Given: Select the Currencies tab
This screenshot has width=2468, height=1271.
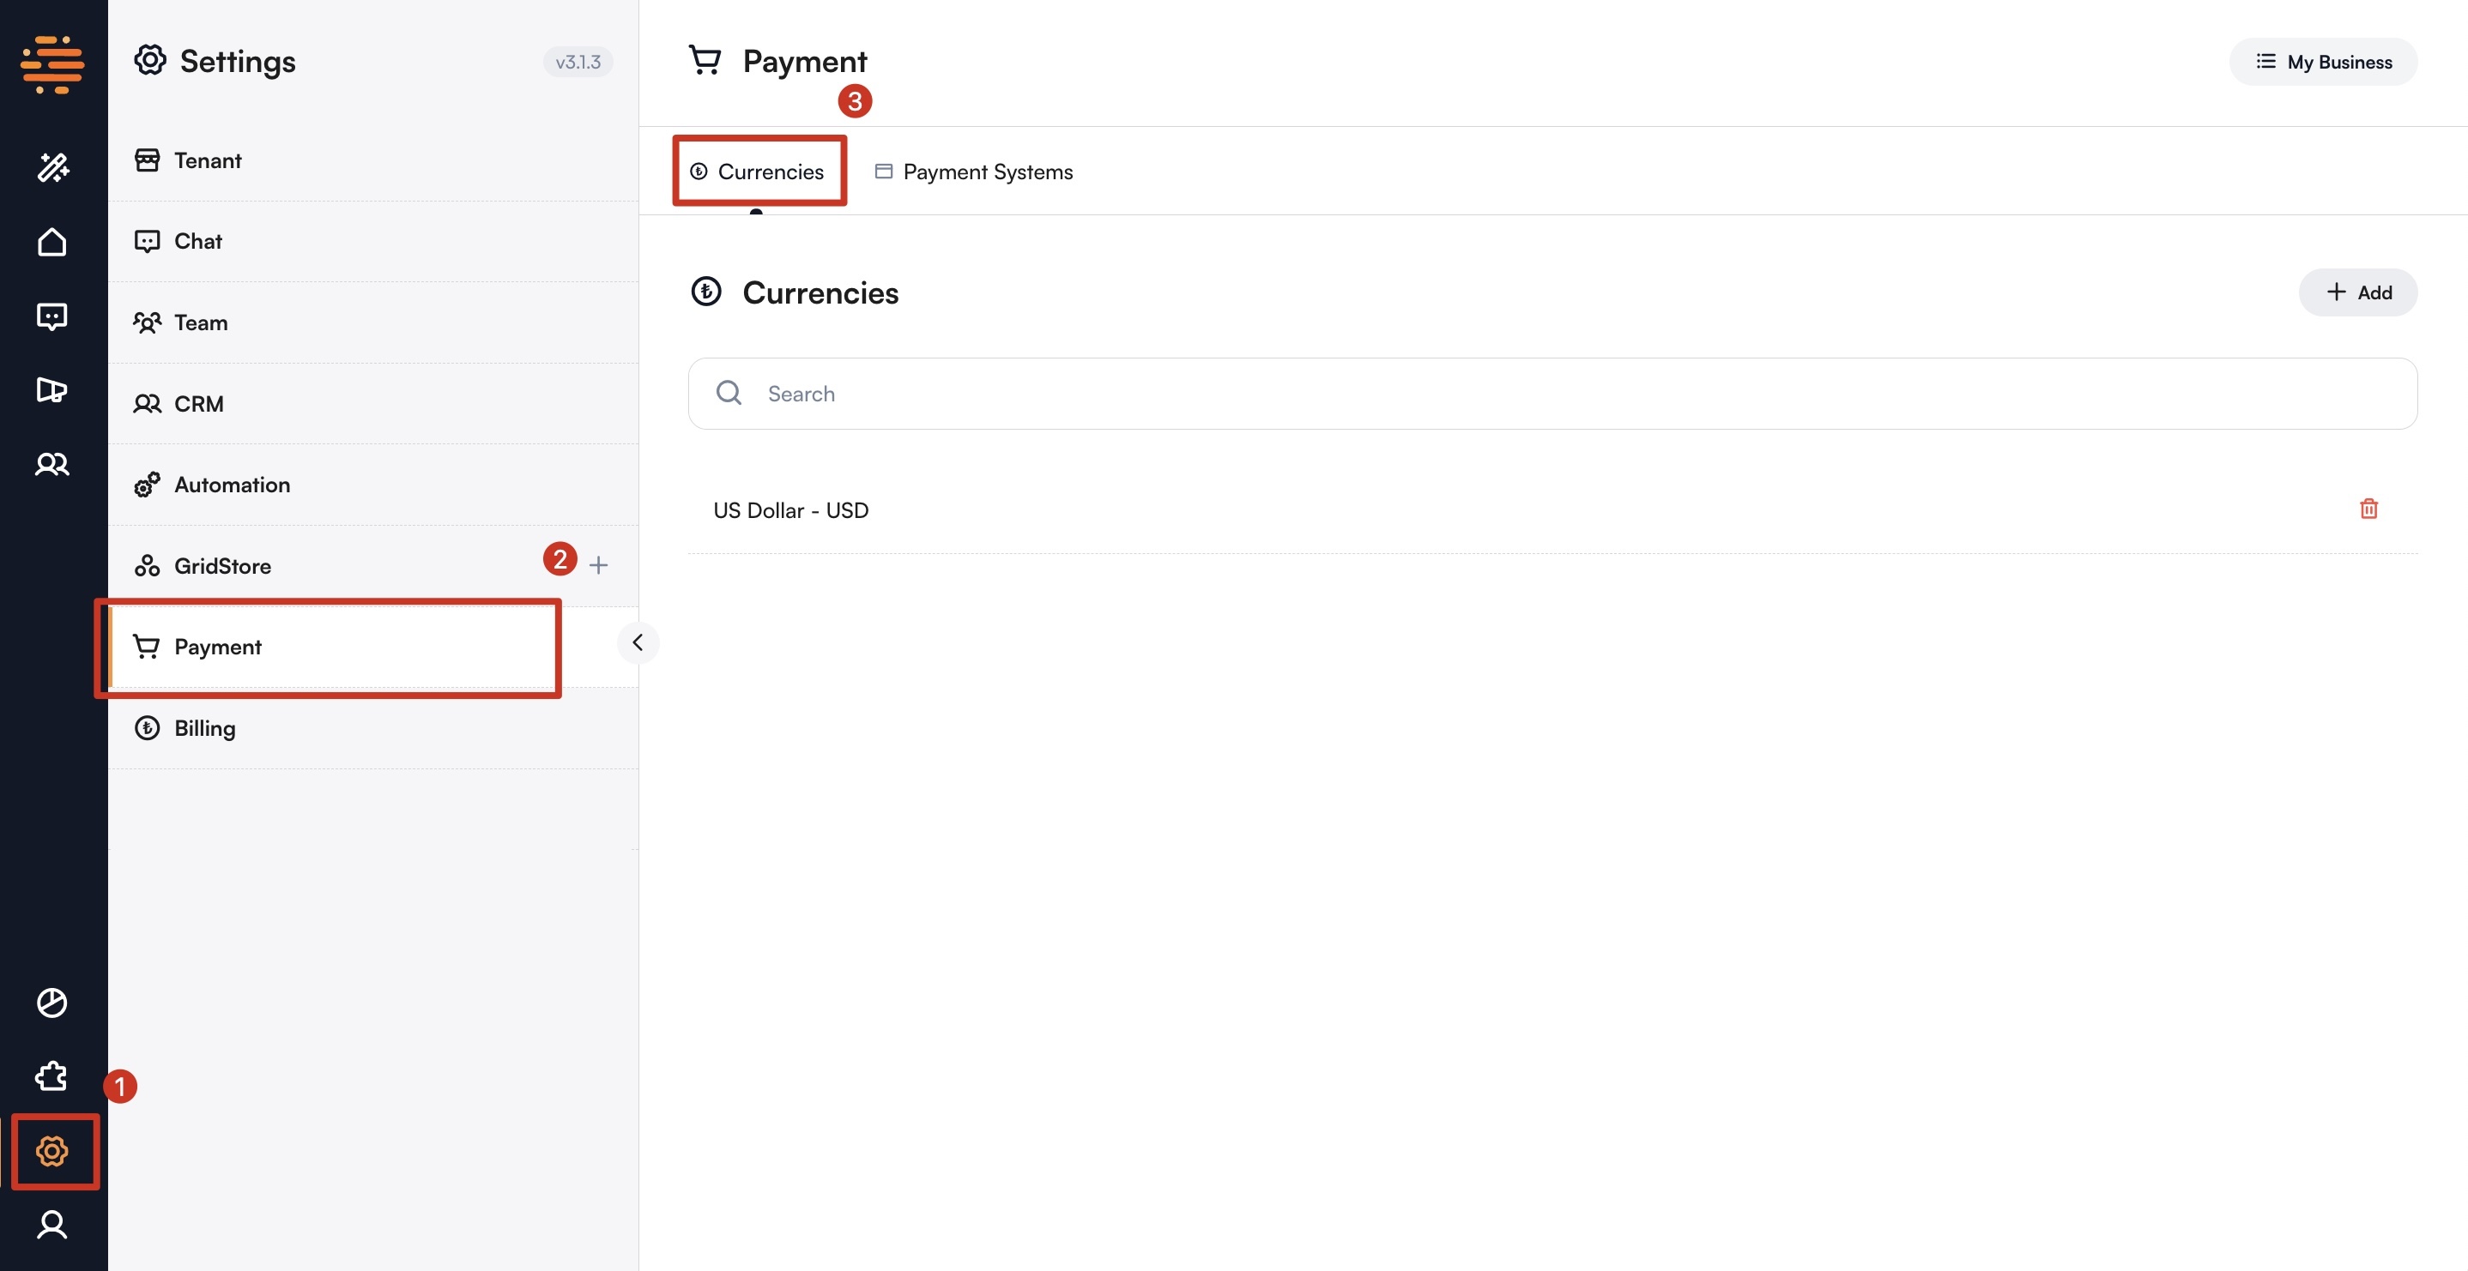Looking at the screenshot, I should click(x=758, y=172).
